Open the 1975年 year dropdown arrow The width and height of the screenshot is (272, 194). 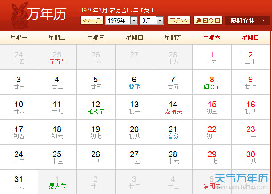coord(134,21)
